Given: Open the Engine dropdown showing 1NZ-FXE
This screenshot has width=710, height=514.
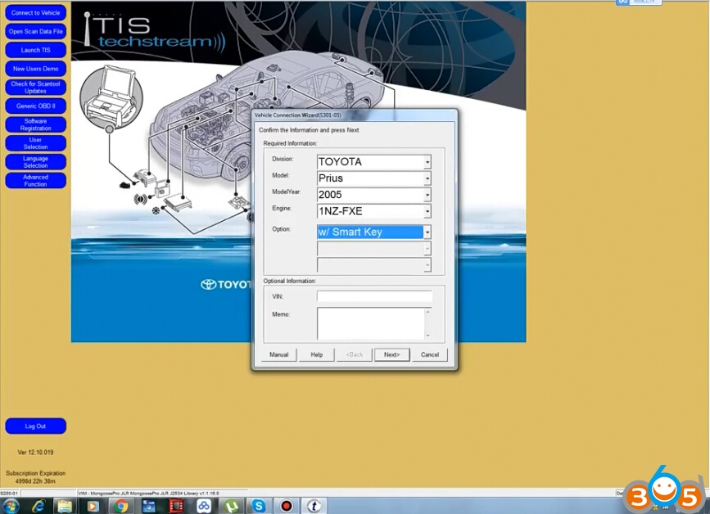Looking at the screenshot, I should pos(427,211).
